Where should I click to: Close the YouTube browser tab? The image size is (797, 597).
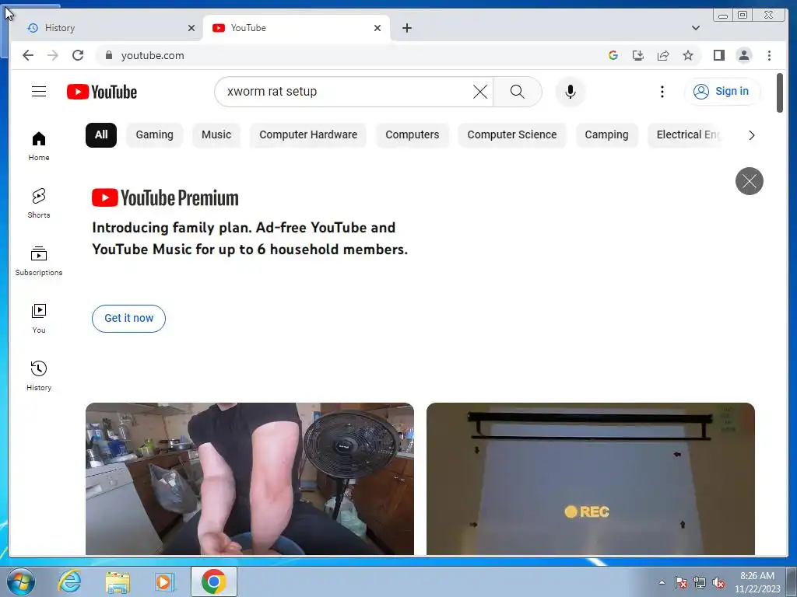pos(377,28)
